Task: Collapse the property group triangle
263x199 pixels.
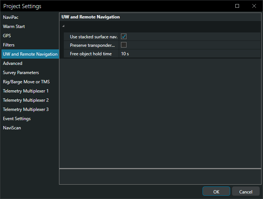Action: coord(63,26)
